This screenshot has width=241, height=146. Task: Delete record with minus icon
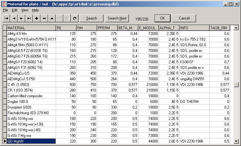tap(44, 18)
